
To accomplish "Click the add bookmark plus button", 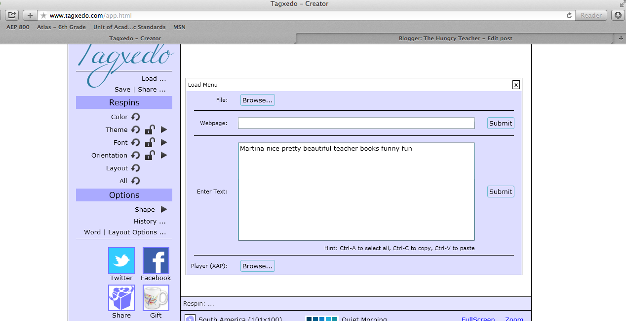I will click(30, 15).
